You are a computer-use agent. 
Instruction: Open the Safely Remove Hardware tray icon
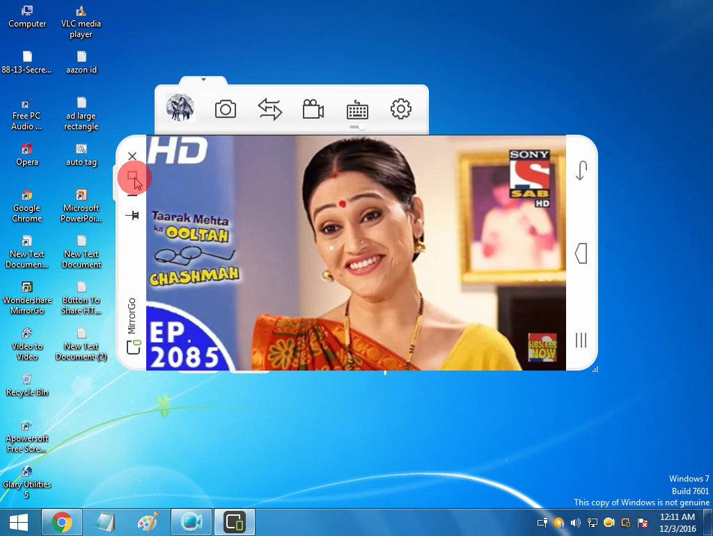tap(542, 523)
